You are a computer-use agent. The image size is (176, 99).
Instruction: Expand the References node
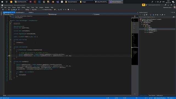(x=142, y=23)
